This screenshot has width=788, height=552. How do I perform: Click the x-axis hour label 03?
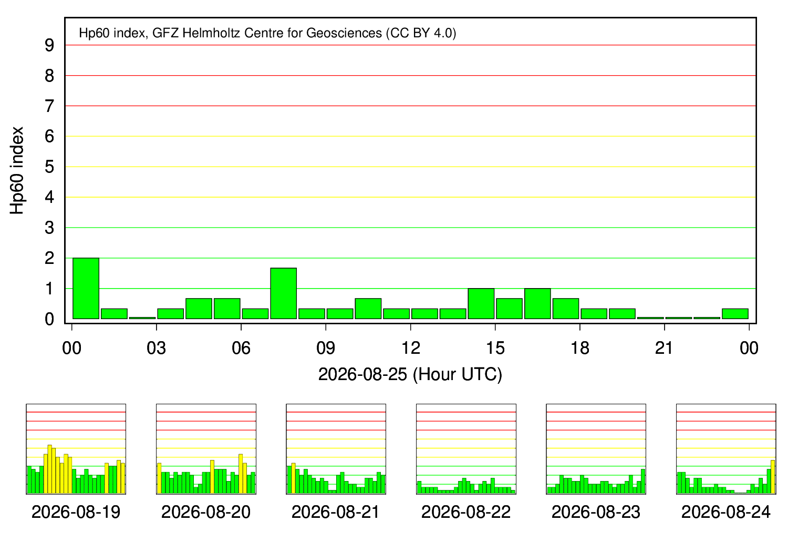click(157, 348)
